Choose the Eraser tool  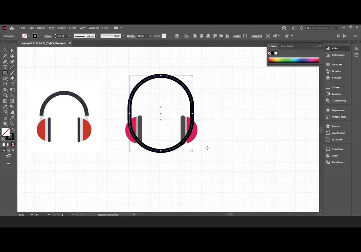pos(12,78)
